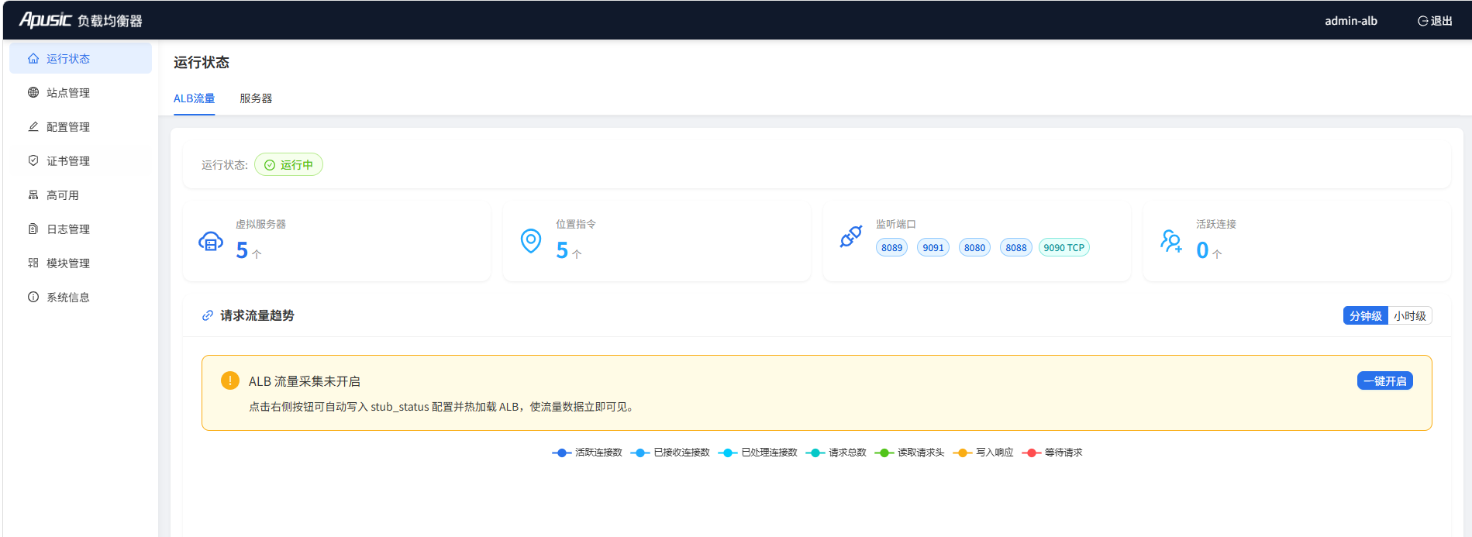This screenshot has width=1472, height=537.
Task: Toggle 已处理连接数 legend series
Action: (x=758, y=453)
